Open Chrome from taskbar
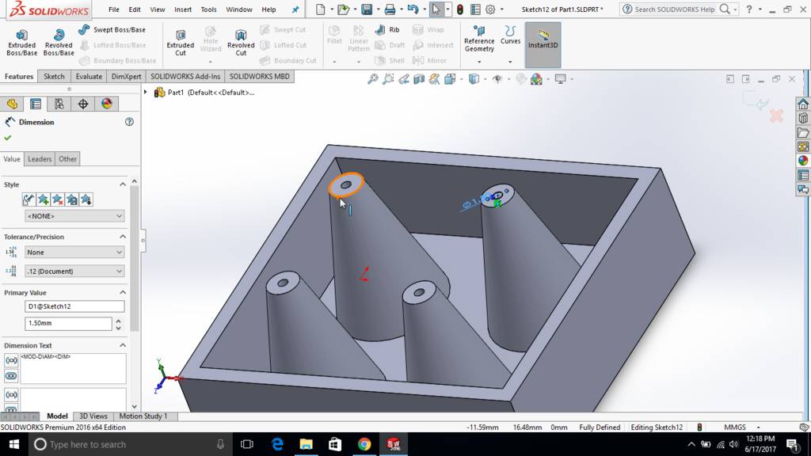811x456 pixels. coord(364,444)
